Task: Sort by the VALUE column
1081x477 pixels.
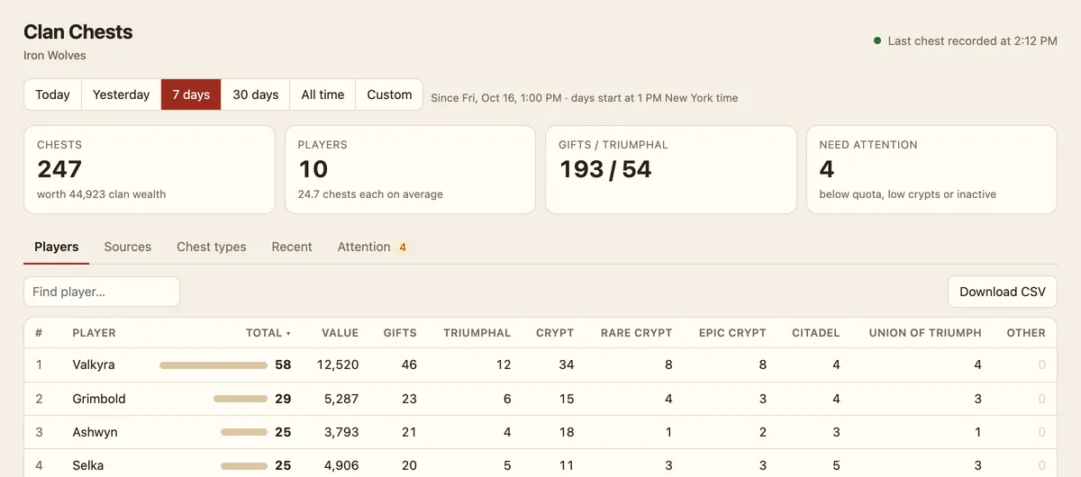Action: pos(341,333)
